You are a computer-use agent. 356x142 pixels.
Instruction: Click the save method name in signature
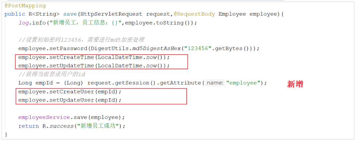(70, 14)
